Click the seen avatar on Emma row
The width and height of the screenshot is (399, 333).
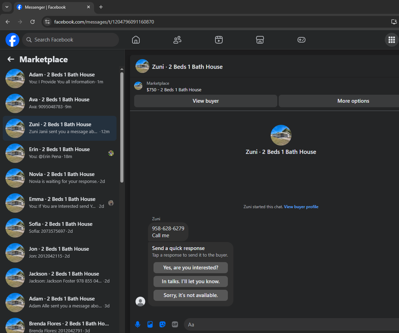pyautogui.click(x=111, y=203)
